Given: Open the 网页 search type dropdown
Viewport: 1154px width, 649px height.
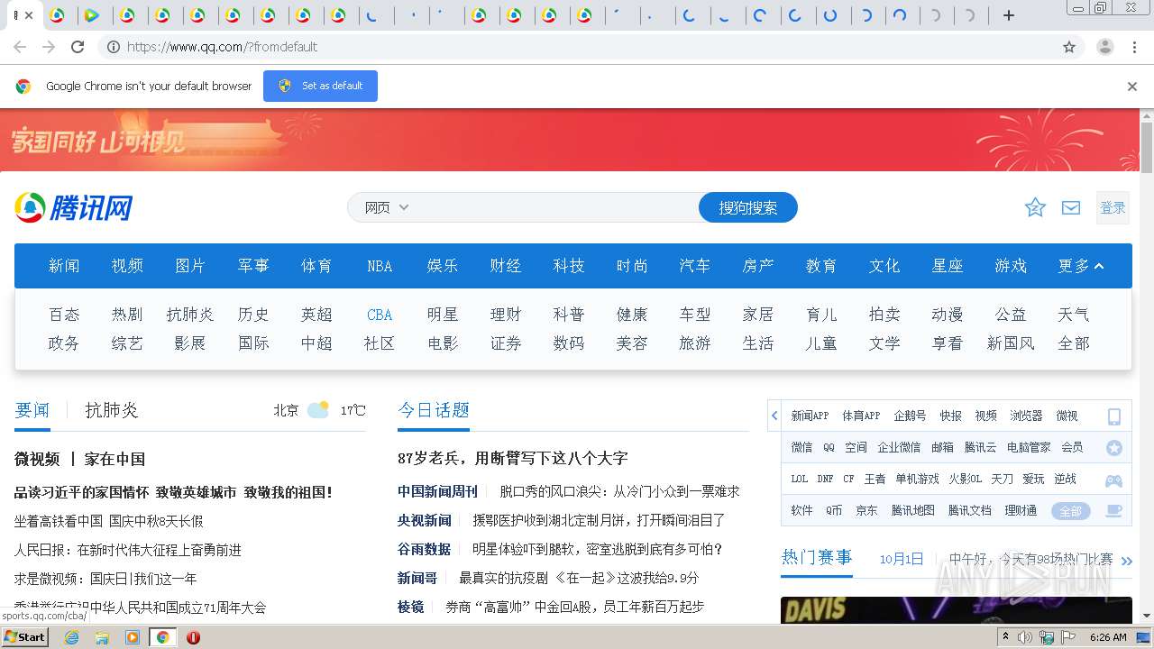Looking at the screenshot, I should pyautogui.click(x=387, y=207).
